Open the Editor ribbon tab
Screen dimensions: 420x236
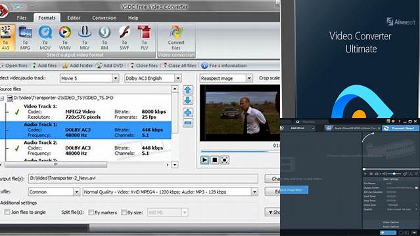(x=74, y=18)
